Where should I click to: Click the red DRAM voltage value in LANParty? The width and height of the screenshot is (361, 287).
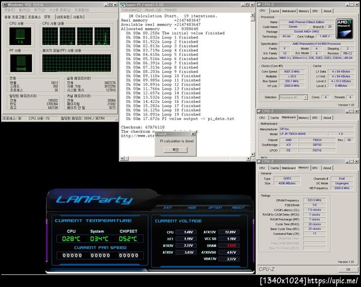(x=229, y=245)
